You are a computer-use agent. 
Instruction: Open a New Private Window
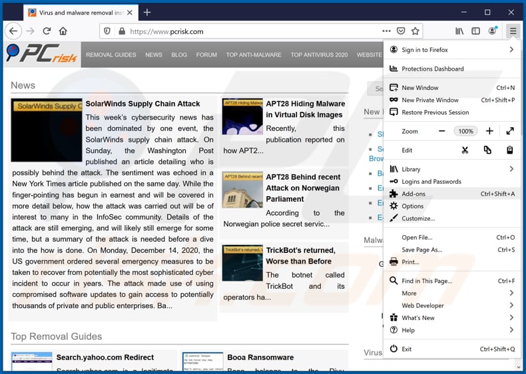coord(451,100)
